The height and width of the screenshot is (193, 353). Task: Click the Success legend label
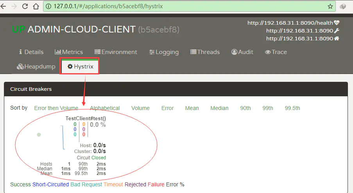pos(20,184)
